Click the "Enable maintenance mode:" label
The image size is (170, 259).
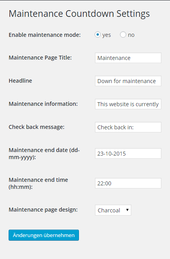pyautogui.click(x=45, y=35)
